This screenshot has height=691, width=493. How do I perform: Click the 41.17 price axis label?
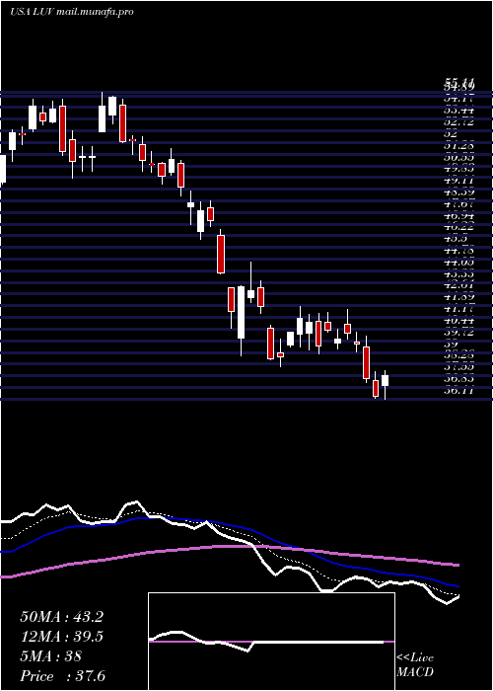click(x=459, y=309)
